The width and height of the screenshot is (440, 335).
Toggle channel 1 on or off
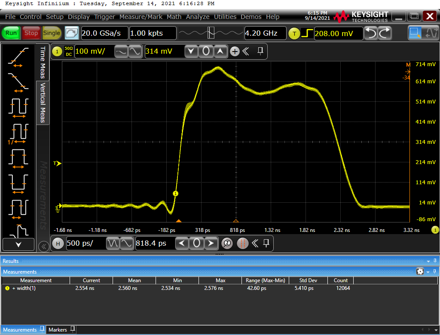pos(57,52)
